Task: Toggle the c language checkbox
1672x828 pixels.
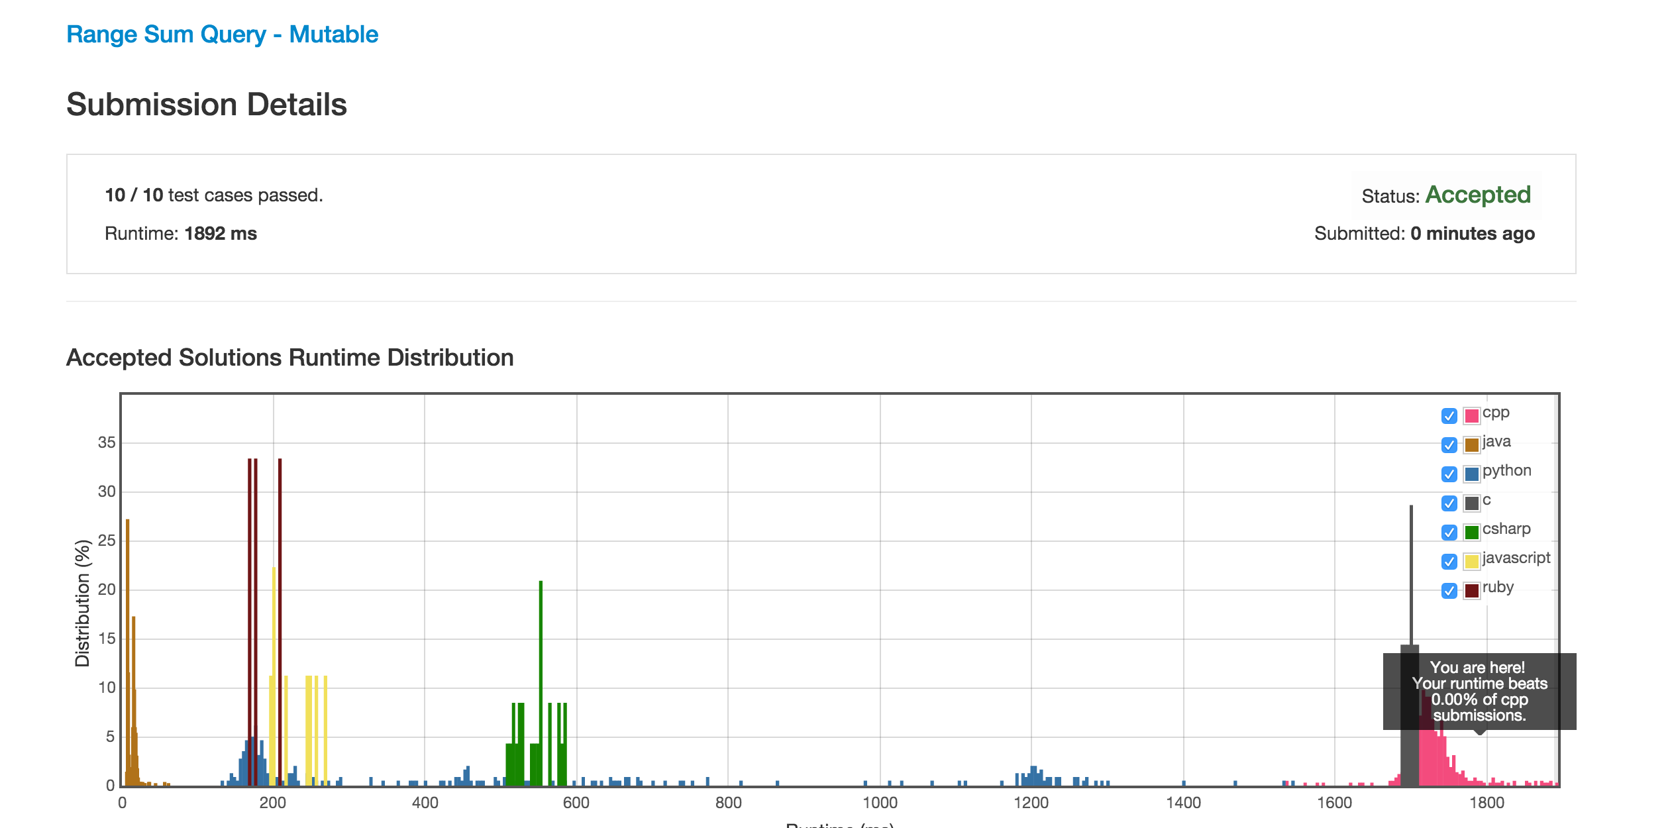Action: [x=1449, y=503]
